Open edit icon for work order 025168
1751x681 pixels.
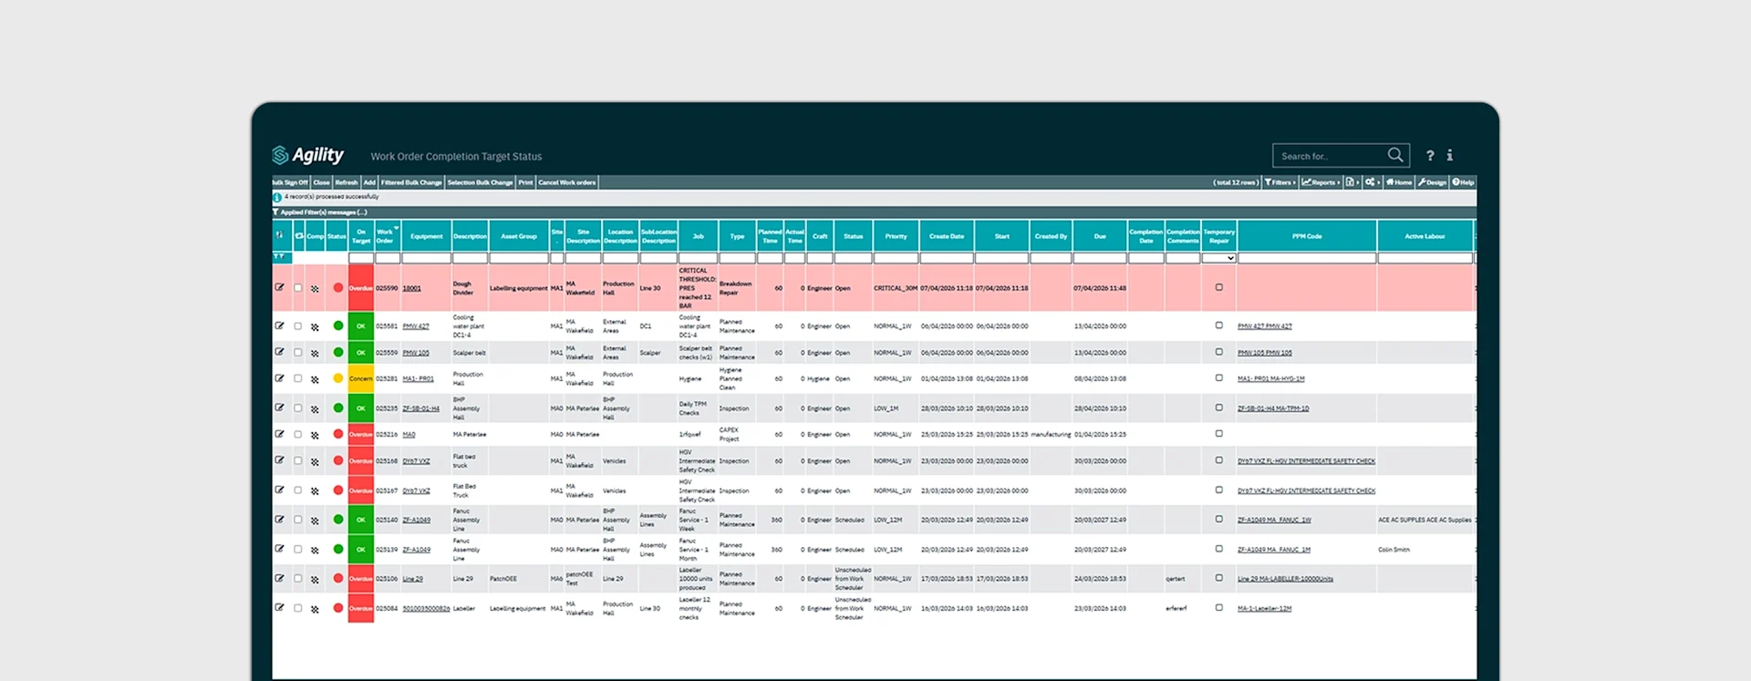(280, 460)
